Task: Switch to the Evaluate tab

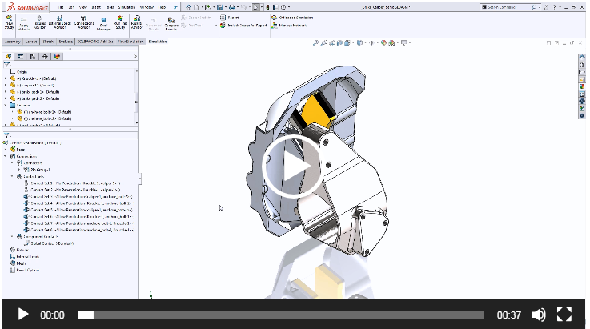Action: point(66,40)
